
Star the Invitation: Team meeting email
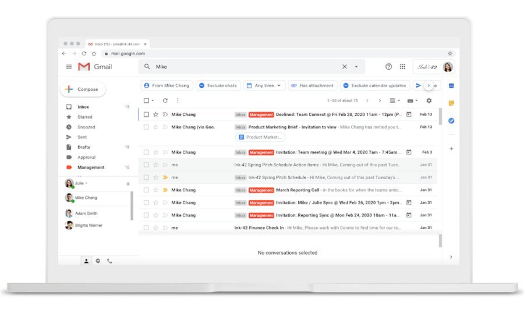[155, 152]
